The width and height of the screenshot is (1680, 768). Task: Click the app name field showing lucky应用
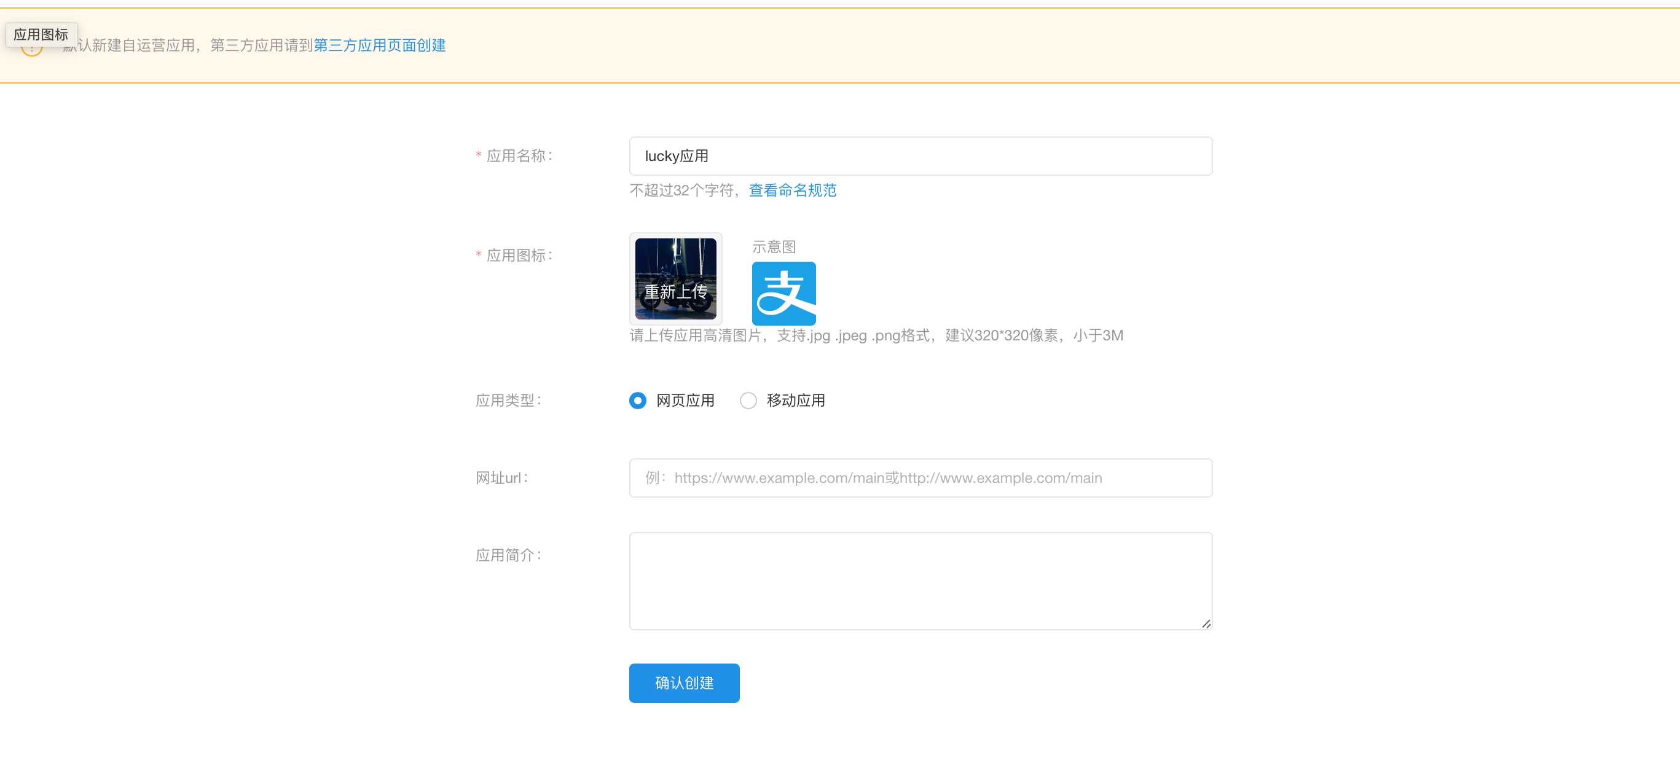[x=919, y=156]
